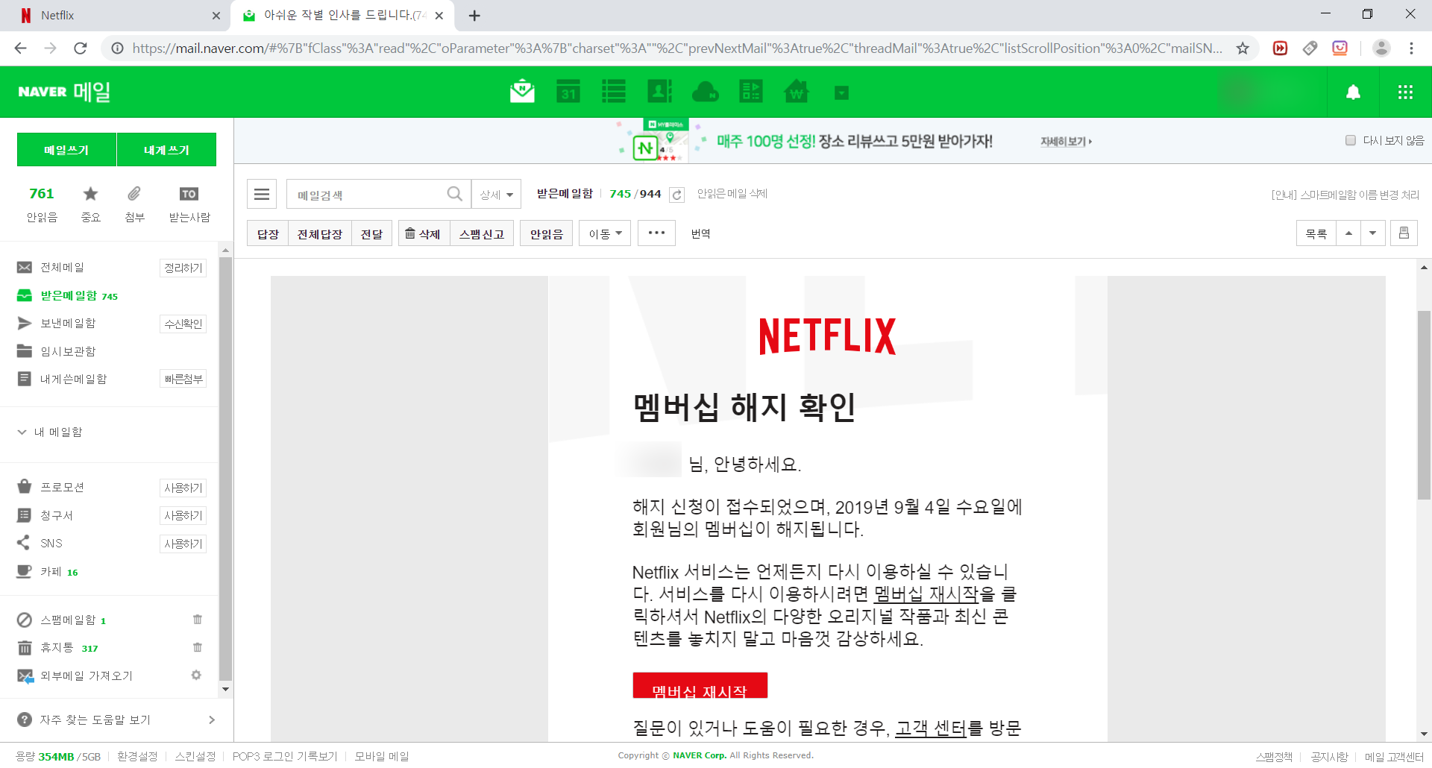1432x768 pixels.
Task: Open the Naver services grid menu
Action: [x=1405, y=92]
